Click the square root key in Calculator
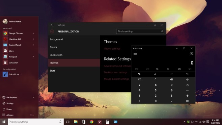222x125 pixels. click(155, 74)
